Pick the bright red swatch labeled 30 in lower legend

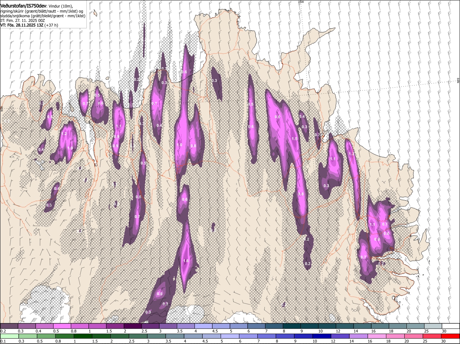tap(451, 336)
